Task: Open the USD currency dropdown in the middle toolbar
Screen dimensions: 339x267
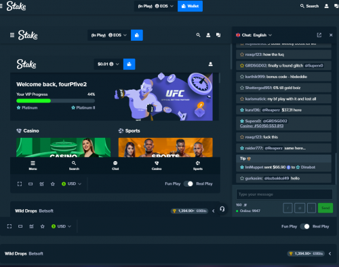Action: click(x=71, y=184)
